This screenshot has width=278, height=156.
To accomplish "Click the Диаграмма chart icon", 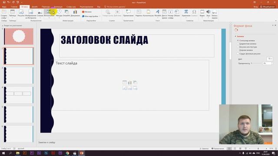I will (x=75, y=13).
